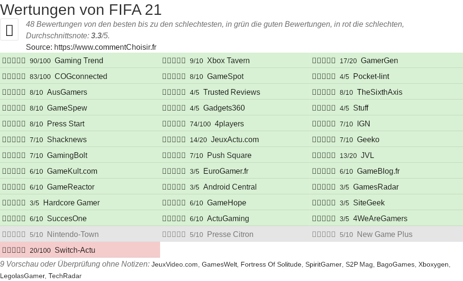Click the star rating next to Nintendo-Town
This screenshot has width=463, height=281.
point(14,235)
